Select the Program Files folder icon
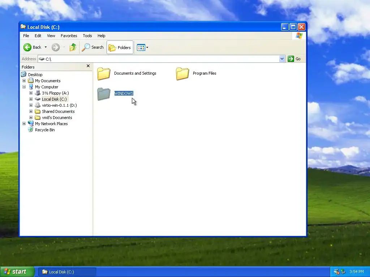The image size is (370, 277). coord(182,74)
